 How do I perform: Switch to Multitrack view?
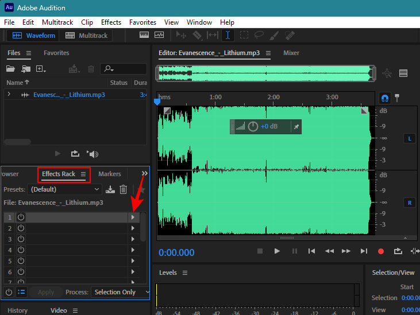point(87,36)
